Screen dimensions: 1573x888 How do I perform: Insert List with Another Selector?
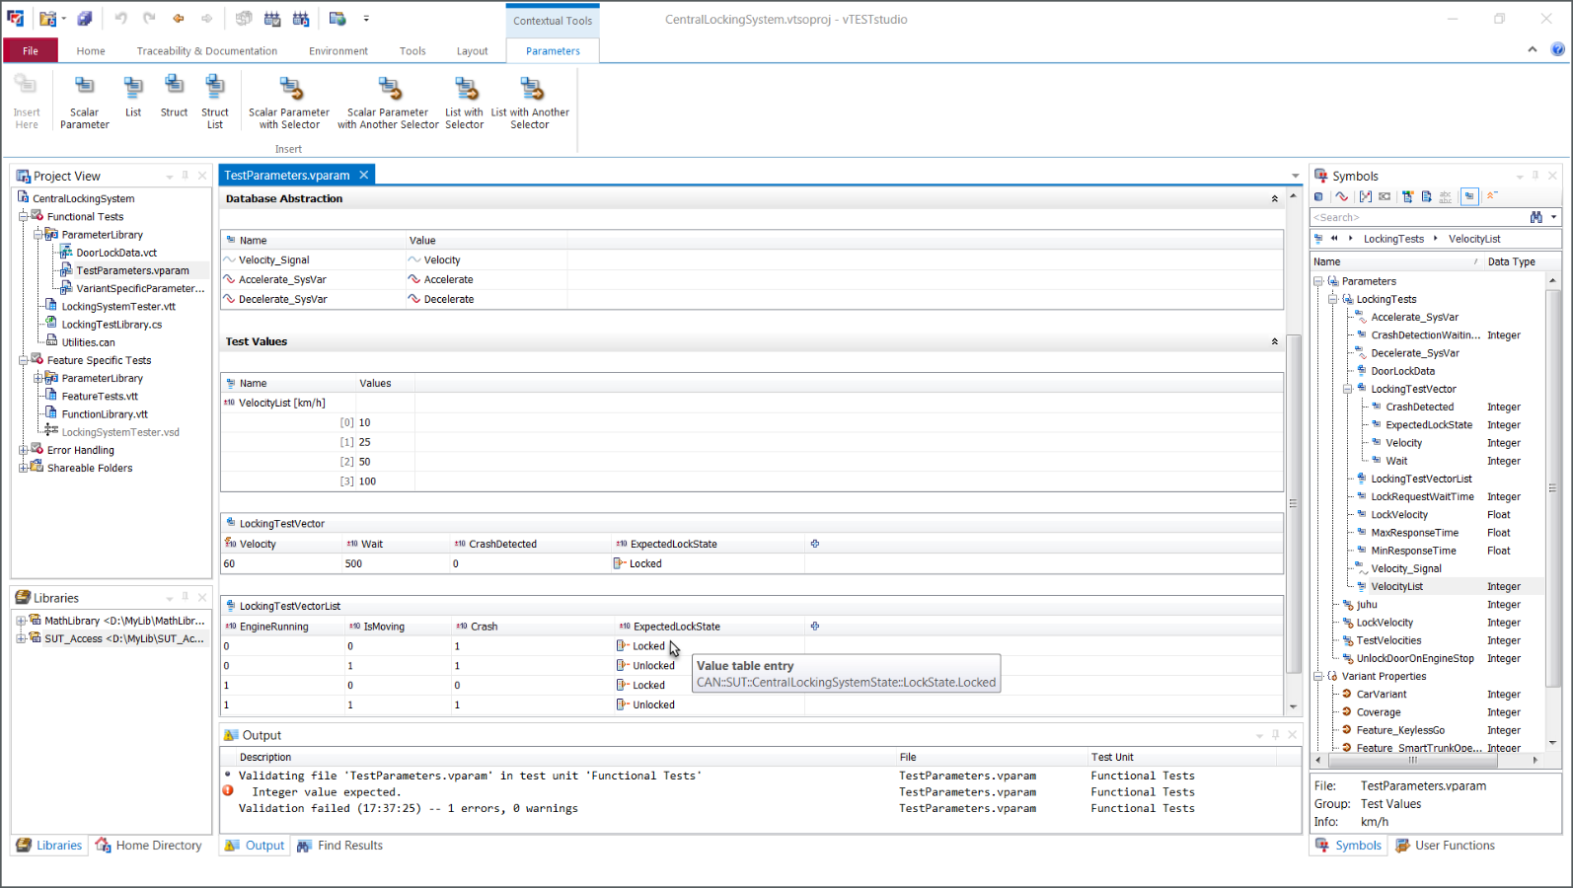[x=530, y=102]
